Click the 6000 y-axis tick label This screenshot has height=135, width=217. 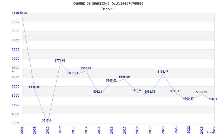pos(15,77)
